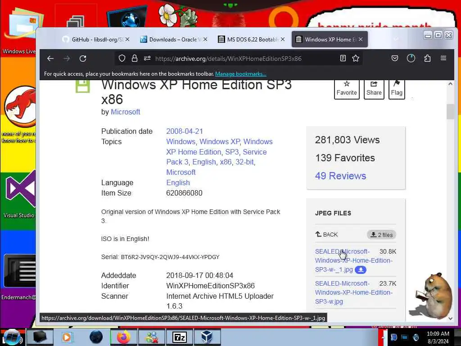Click the Endermanch desktop icon
Viewport: 461px width, 346px height.
tap(19, 277)
